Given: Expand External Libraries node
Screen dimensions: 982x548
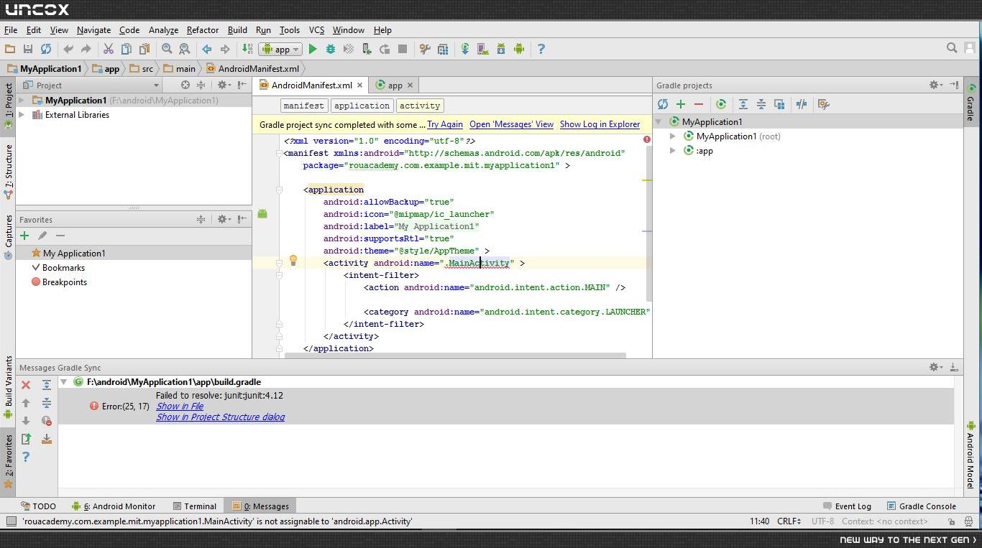Looking at the screenshot, I should tap(22, 115).
